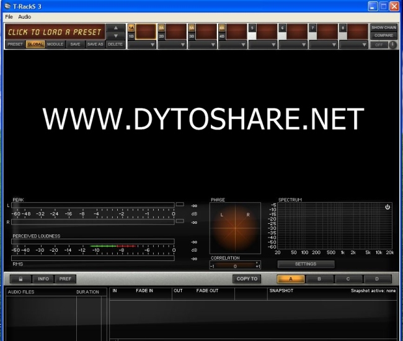Click the AUDIO FILES column header
403x341 pixels.
point(21,292)
